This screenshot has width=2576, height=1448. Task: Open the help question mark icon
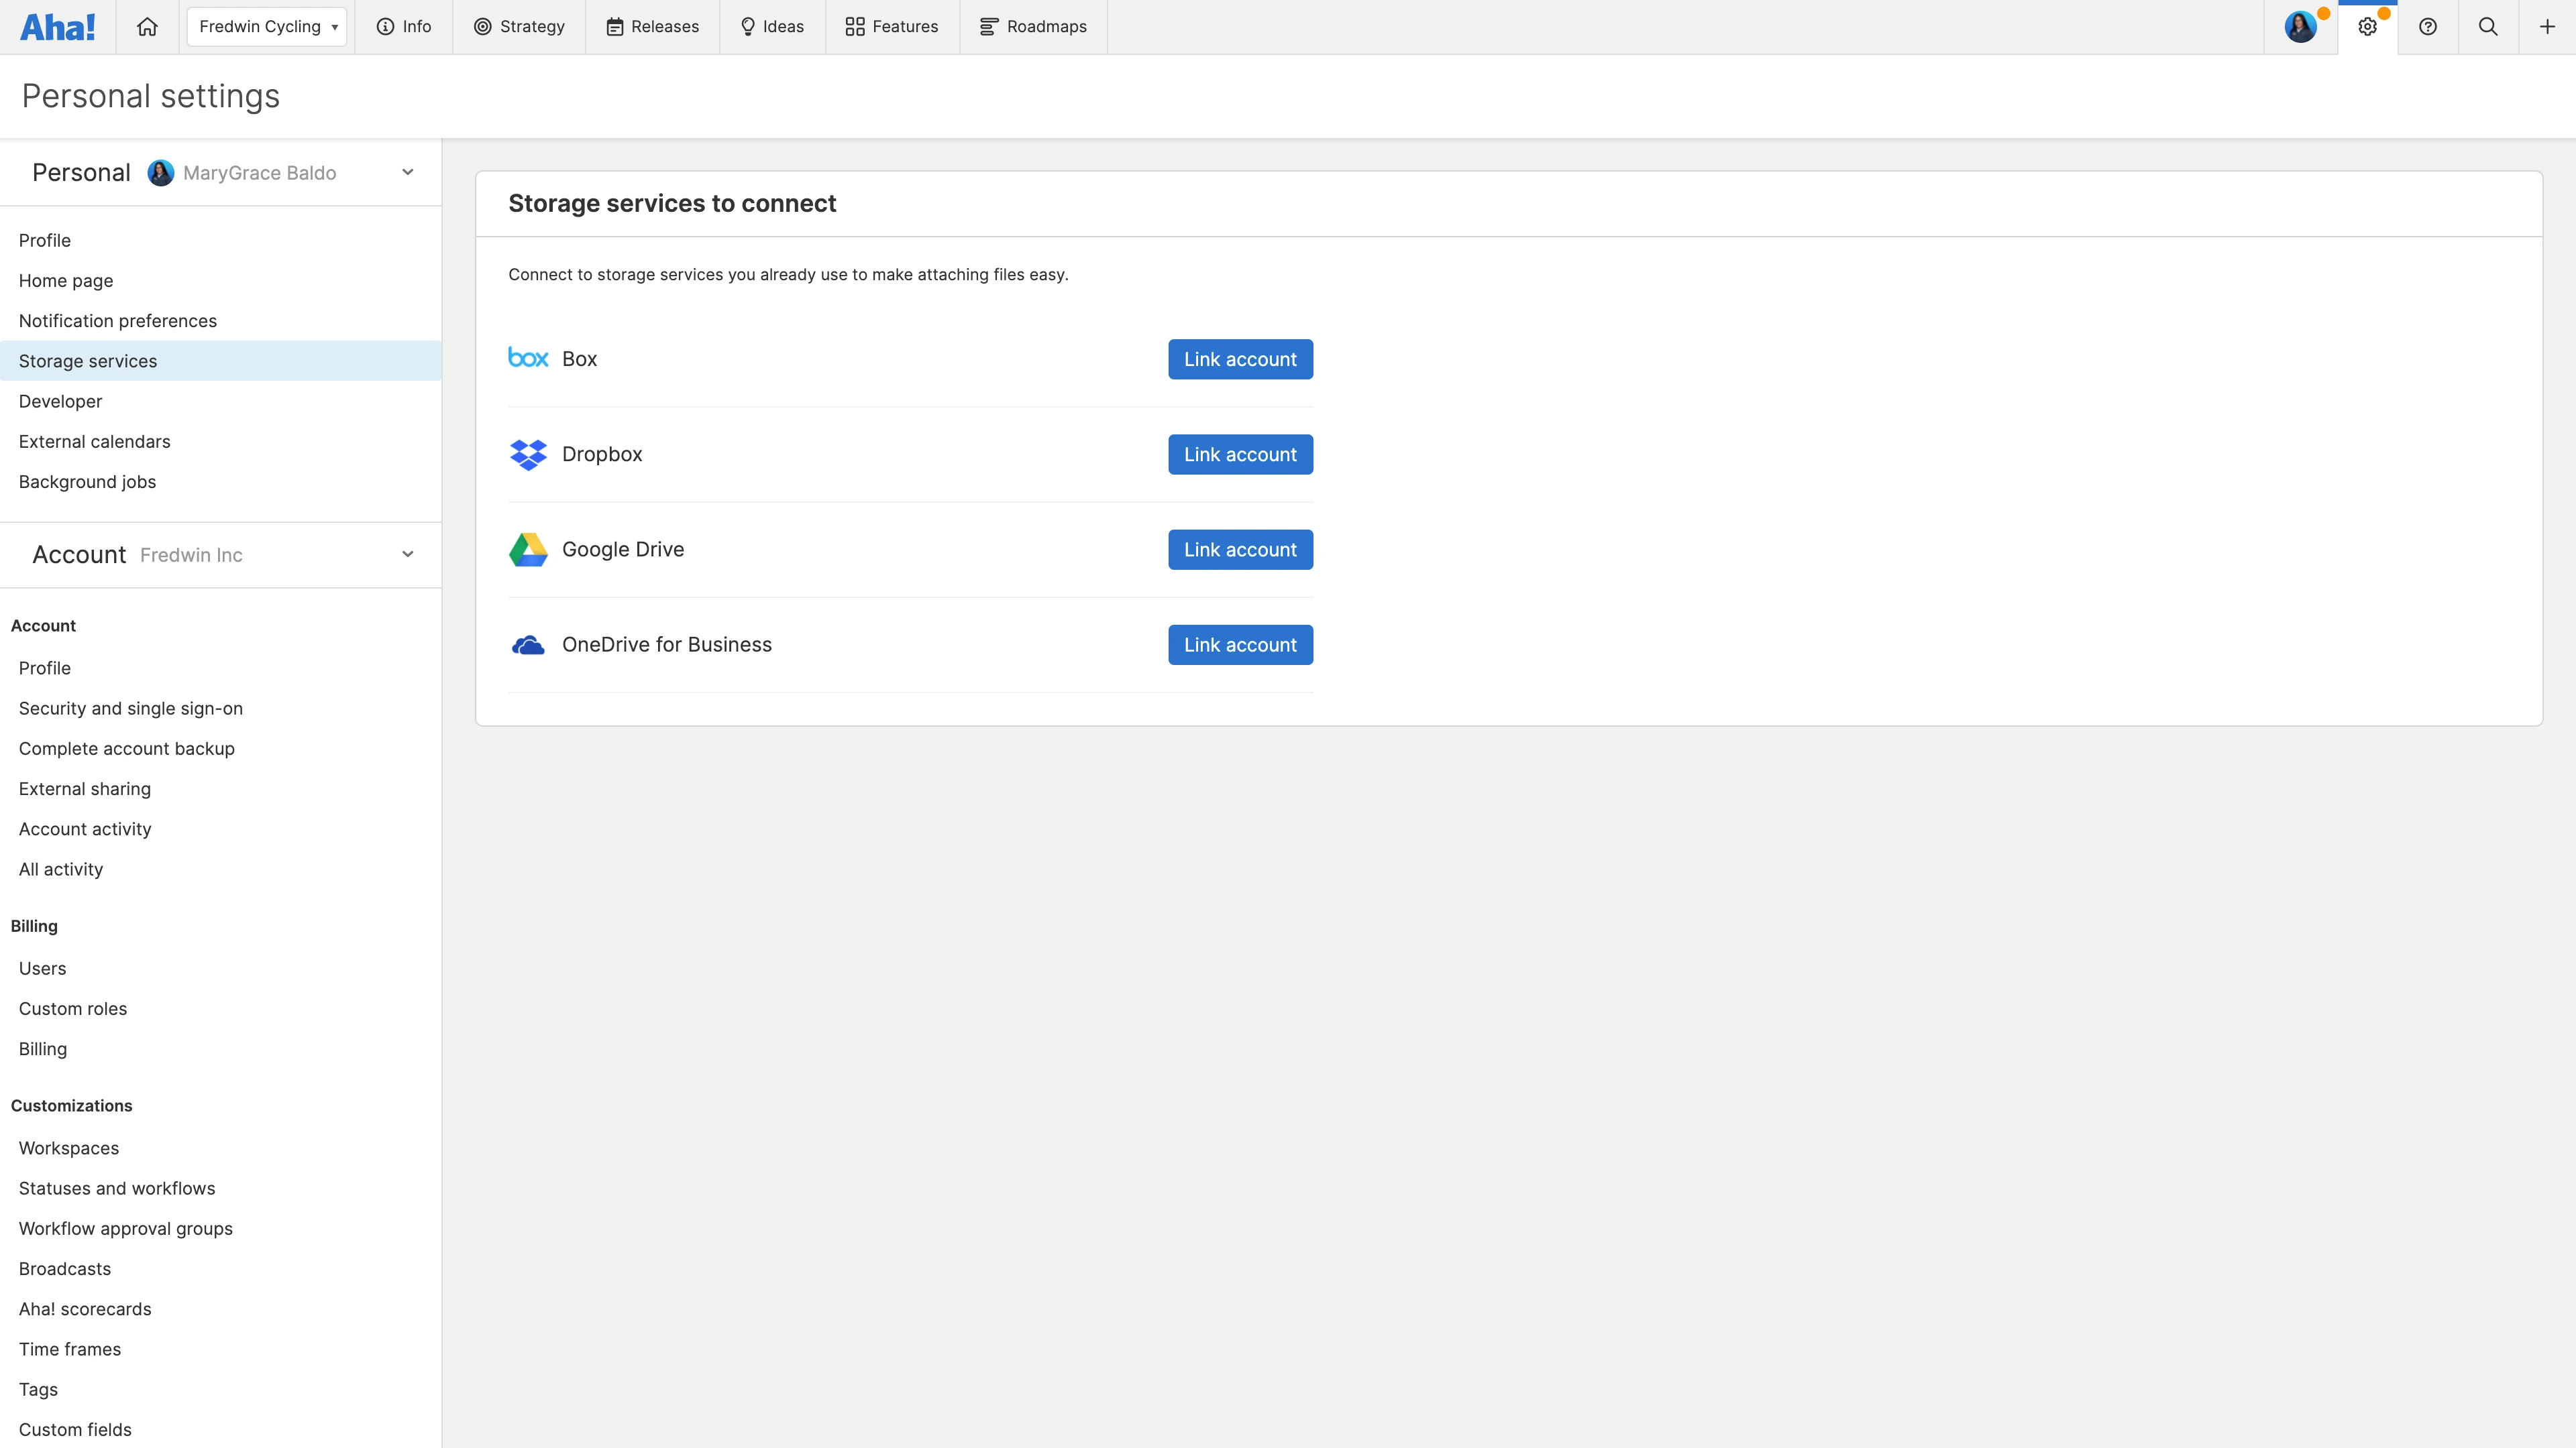coord(2428,27)
